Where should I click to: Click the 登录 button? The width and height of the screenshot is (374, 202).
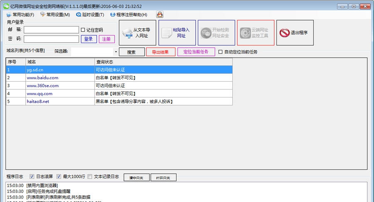click(89, 39)
